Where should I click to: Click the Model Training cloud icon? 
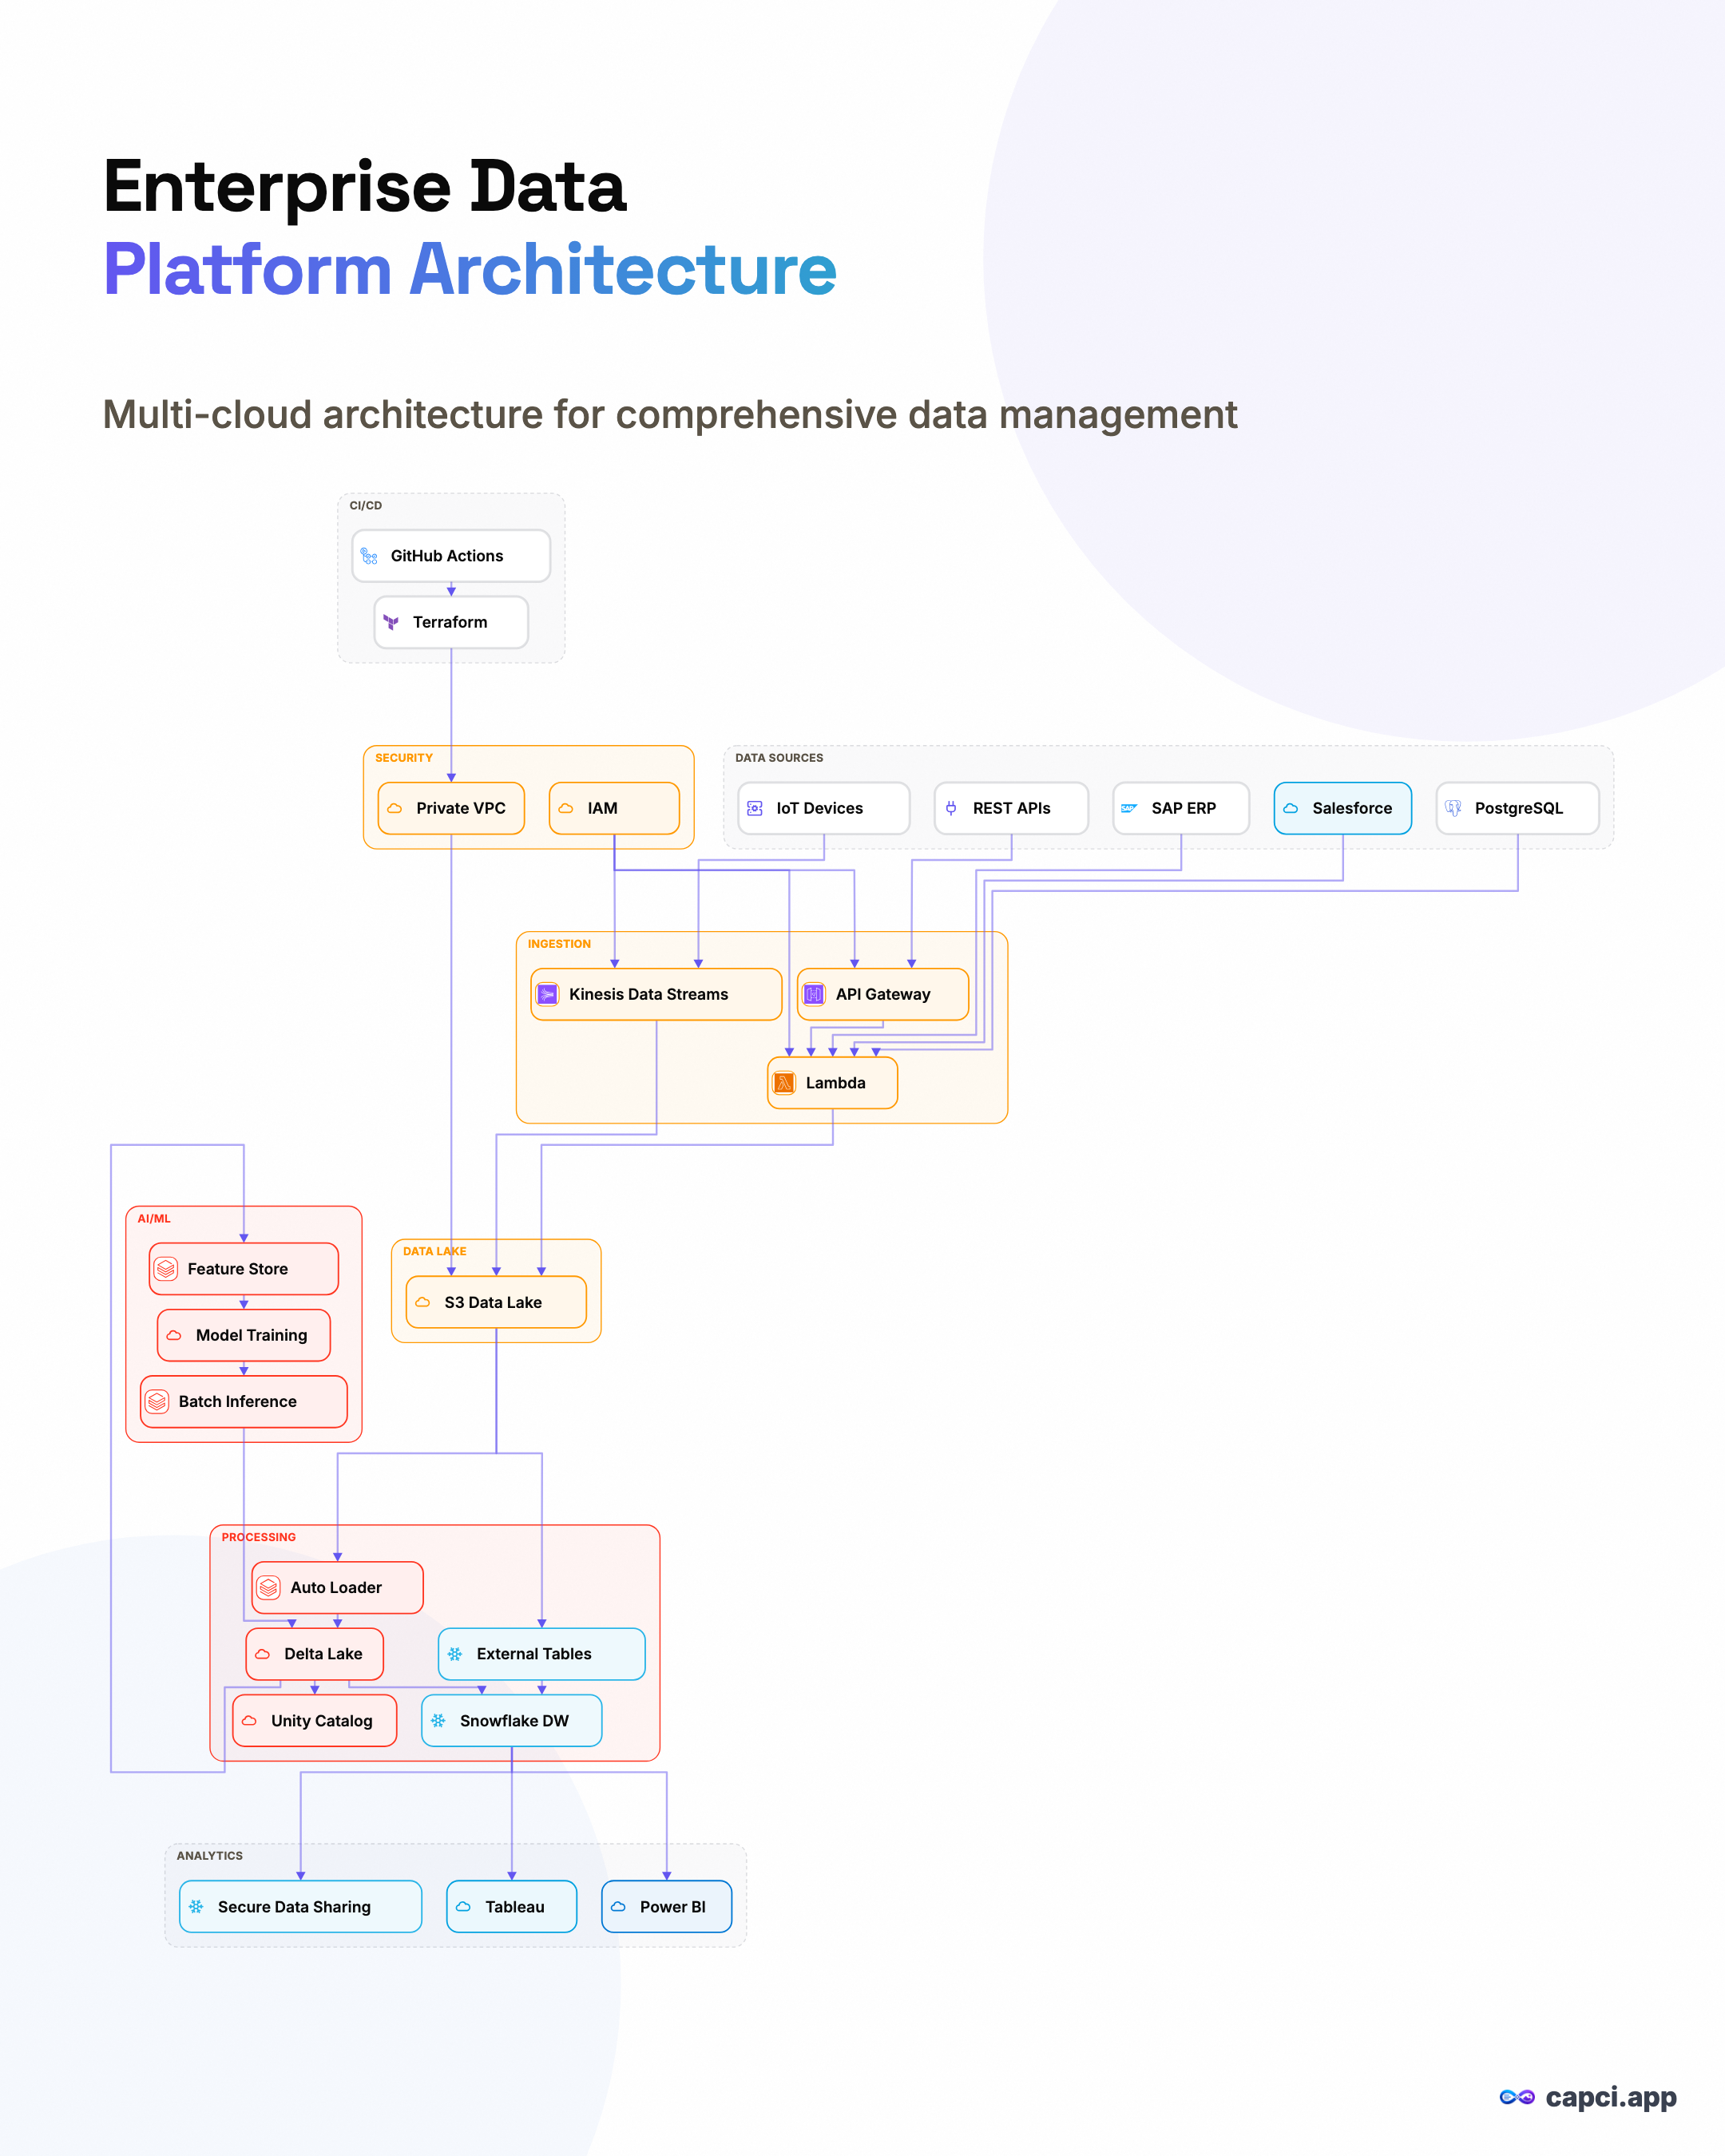click(x=174, y=1335)
